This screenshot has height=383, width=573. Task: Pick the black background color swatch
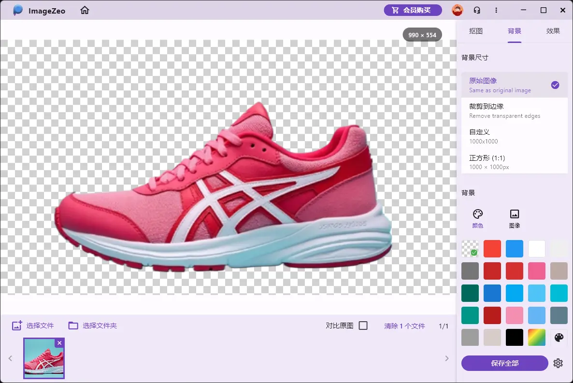515,338
